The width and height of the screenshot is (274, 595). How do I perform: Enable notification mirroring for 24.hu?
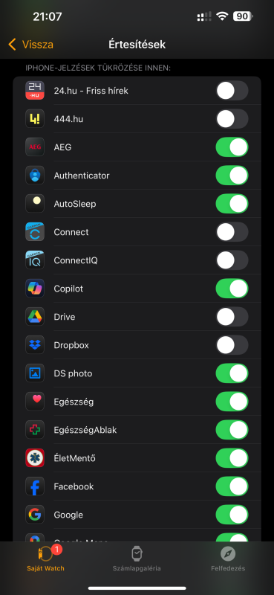(232, 91)
